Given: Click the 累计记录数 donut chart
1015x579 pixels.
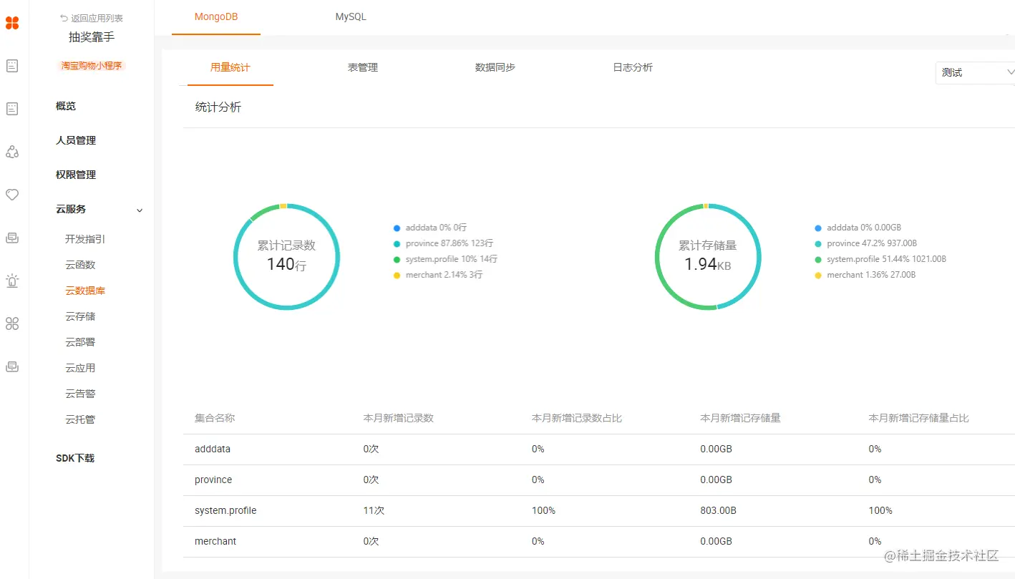Looking at the screenshot, I should coord(286,257).
